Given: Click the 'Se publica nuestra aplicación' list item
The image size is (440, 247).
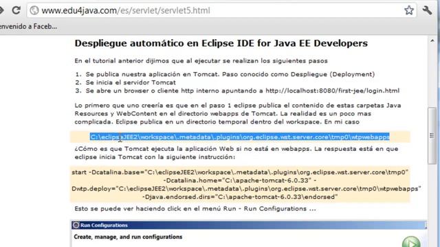Looking at the screenshot, I should pos(230,74).
